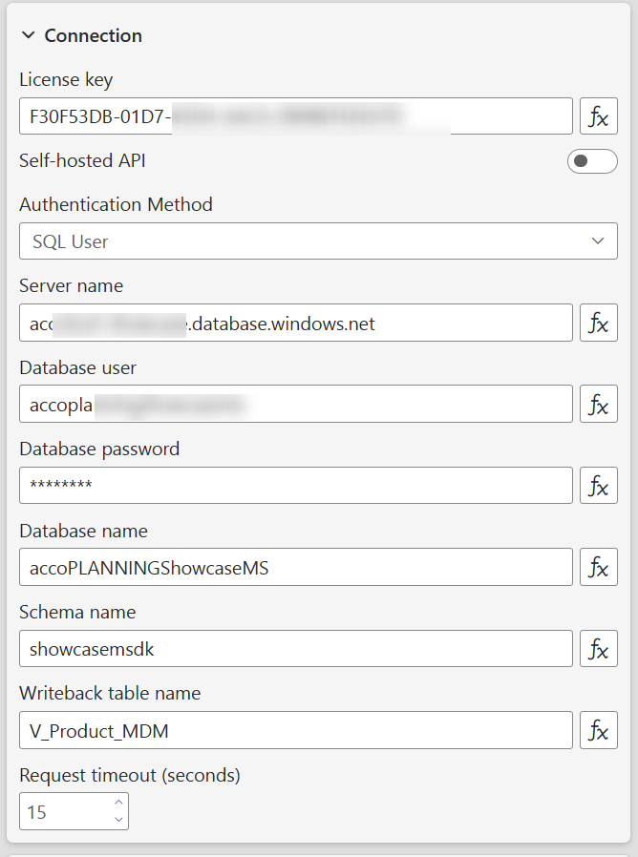The width and height of the screenshot is (638, 857).
Task: Decrease Request timeout with down arrow
Action: [x=118, y=820]
